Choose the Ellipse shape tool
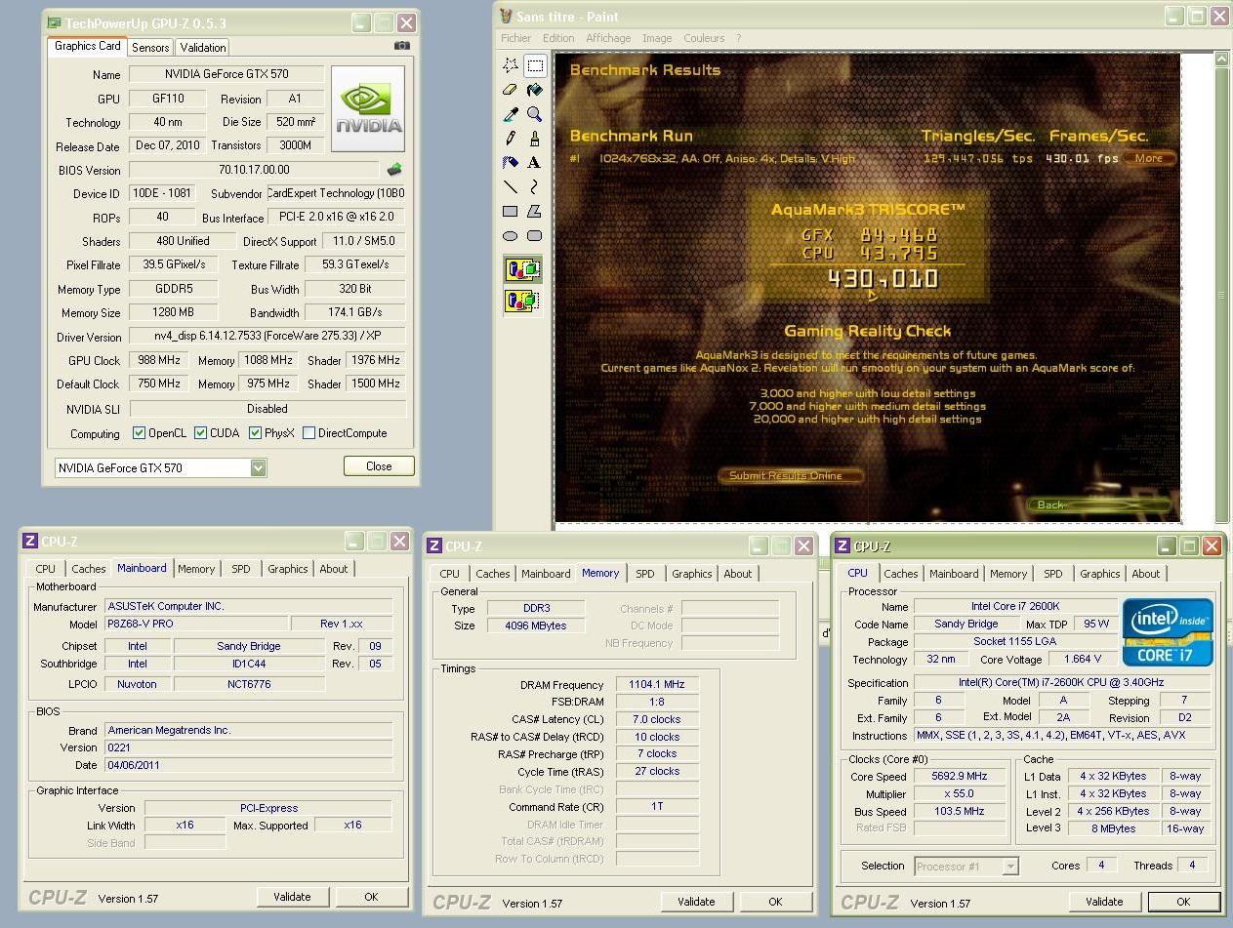 (511, 235)
